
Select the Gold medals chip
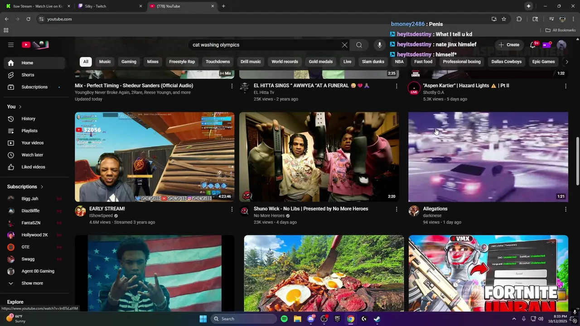click(x=321, y=62)
